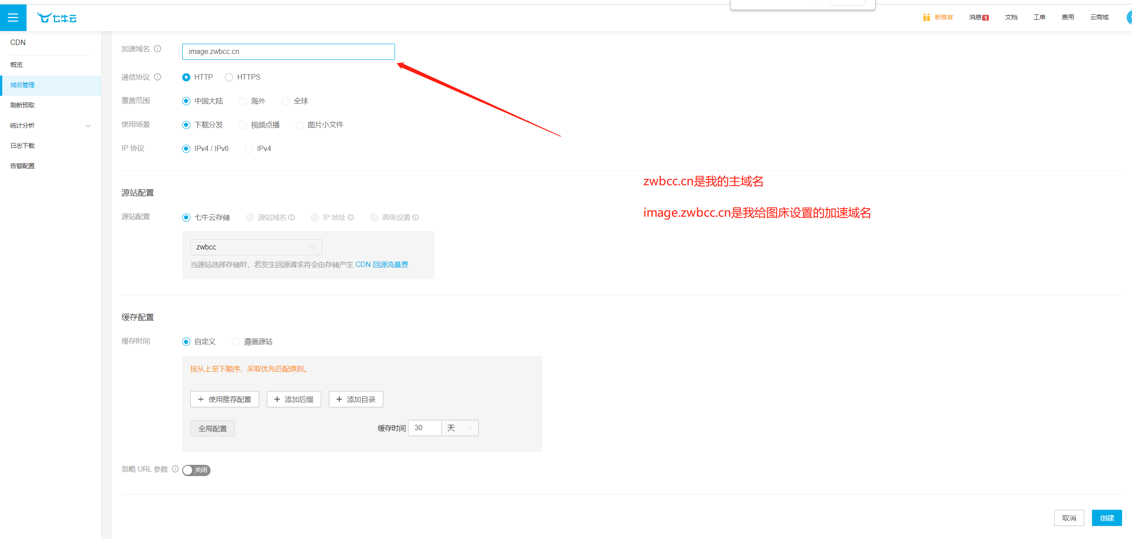Choose 视频点播 usage scenario
1132x539 pixels.
click(x=243, y=125)
